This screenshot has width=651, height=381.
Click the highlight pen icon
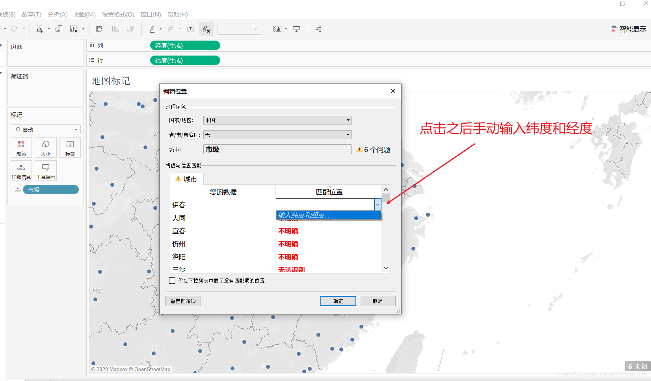click(152, 29)
